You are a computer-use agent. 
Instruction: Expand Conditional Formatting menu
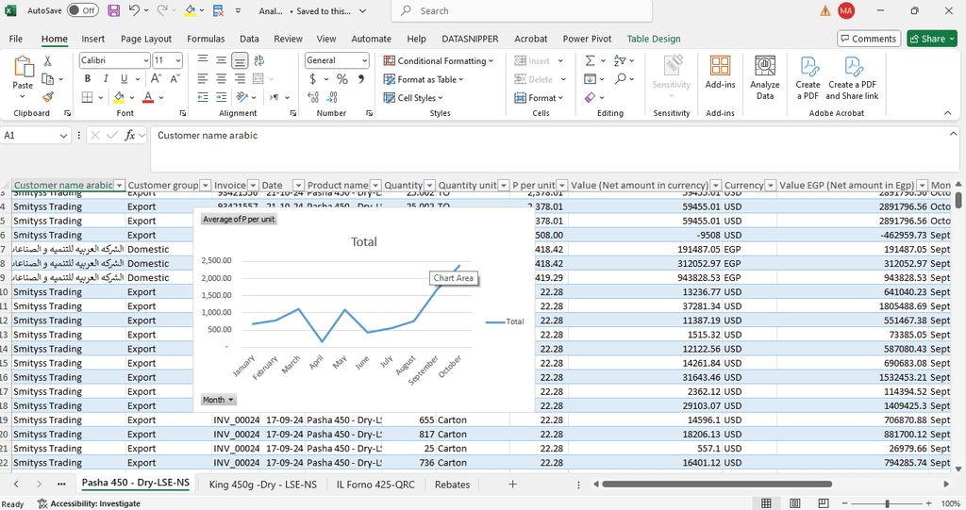point(438,60)
